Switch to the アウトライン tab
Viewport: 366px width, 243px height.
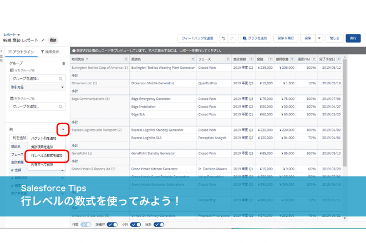click(21, 52)
